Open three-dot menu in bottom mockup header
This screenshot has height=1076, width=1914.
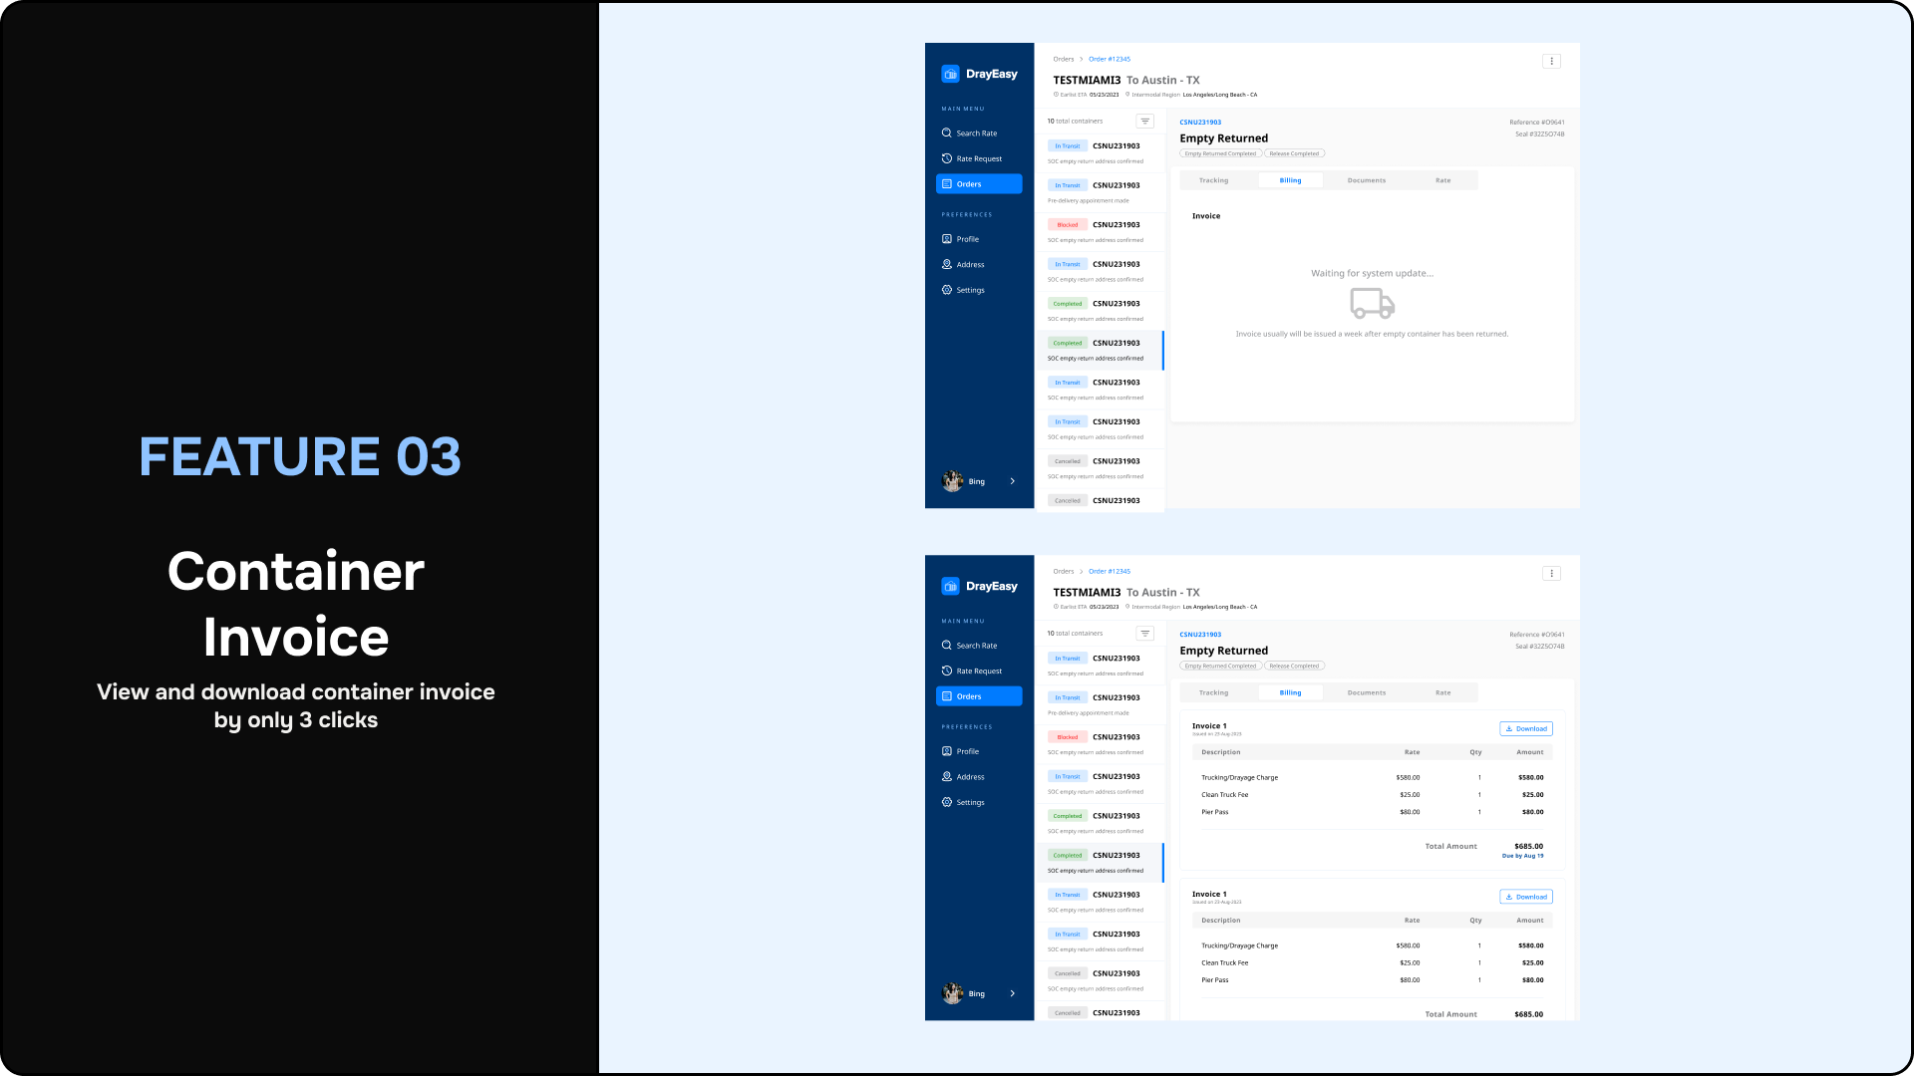[1551, 574]
